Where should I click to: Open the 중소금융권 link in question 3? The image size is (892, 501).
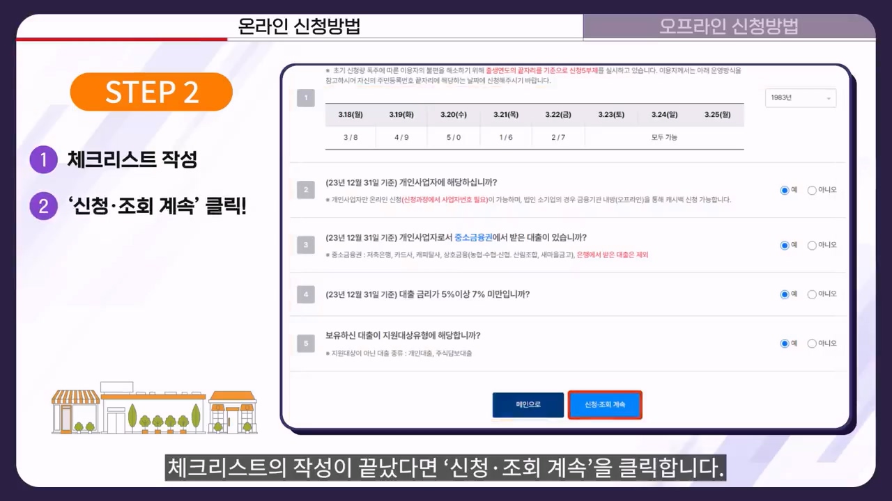(x=473, y=237)
